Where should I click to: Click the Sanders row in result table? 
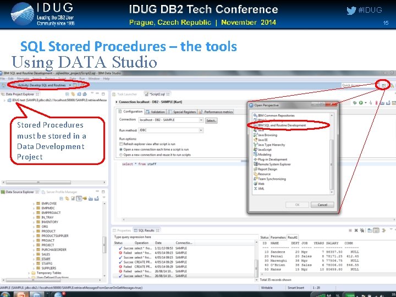(x=311, y=252)
